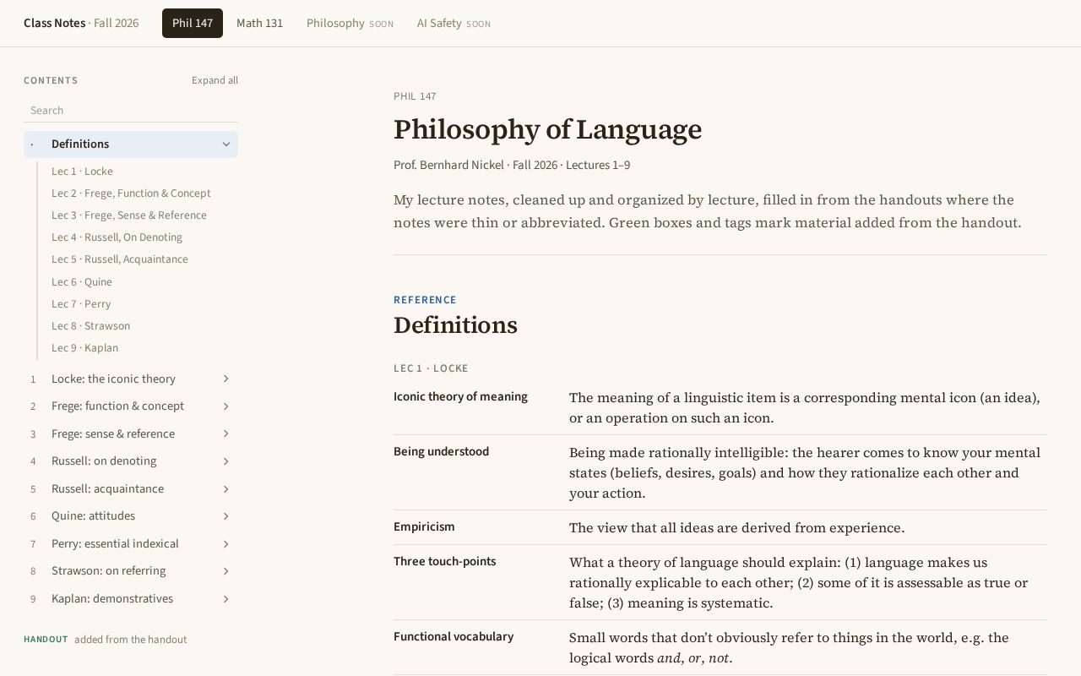Expand the Russell: acquaintance chevron
Viewport: 1081px width, 676px height.
point(226,488)
